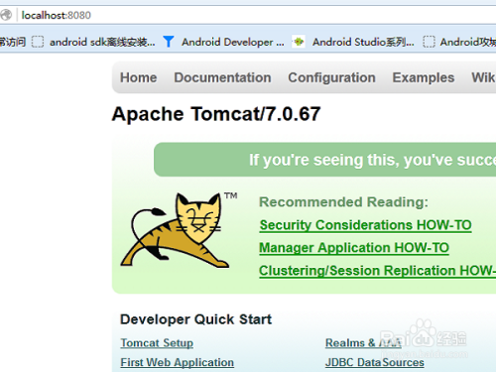Click the Apache Tomcat/7.0.67 heading
This screenshot has height=372, width=496.
tap(216, 114)
